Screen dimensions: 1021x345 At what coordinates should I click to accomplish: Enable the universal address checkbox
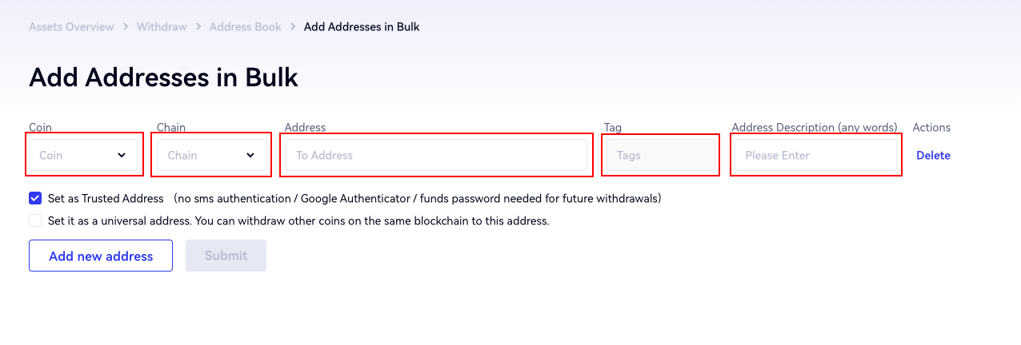pyautogui.click(x=35, y=220)
